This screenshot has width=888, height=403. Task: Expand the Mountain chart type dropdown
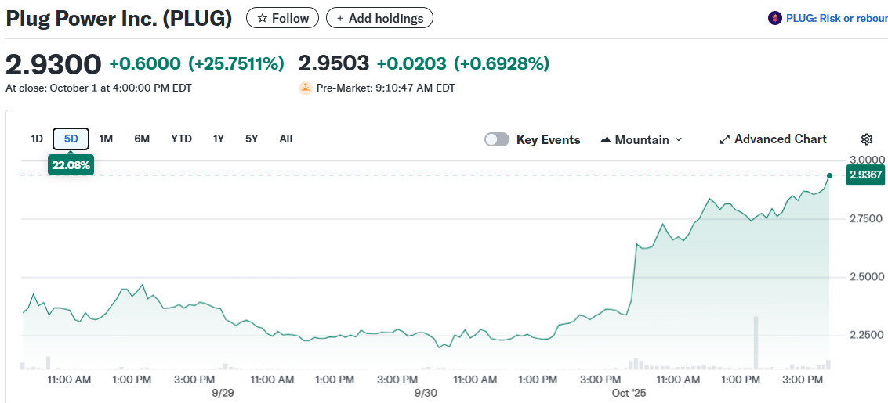point(641,139)
